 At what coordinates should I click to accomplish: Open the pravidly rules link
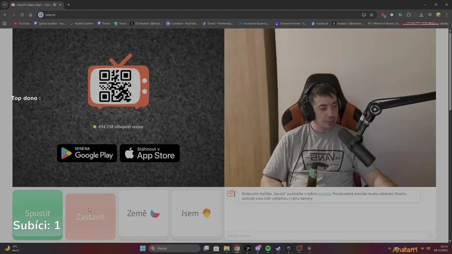coord(325,194)
